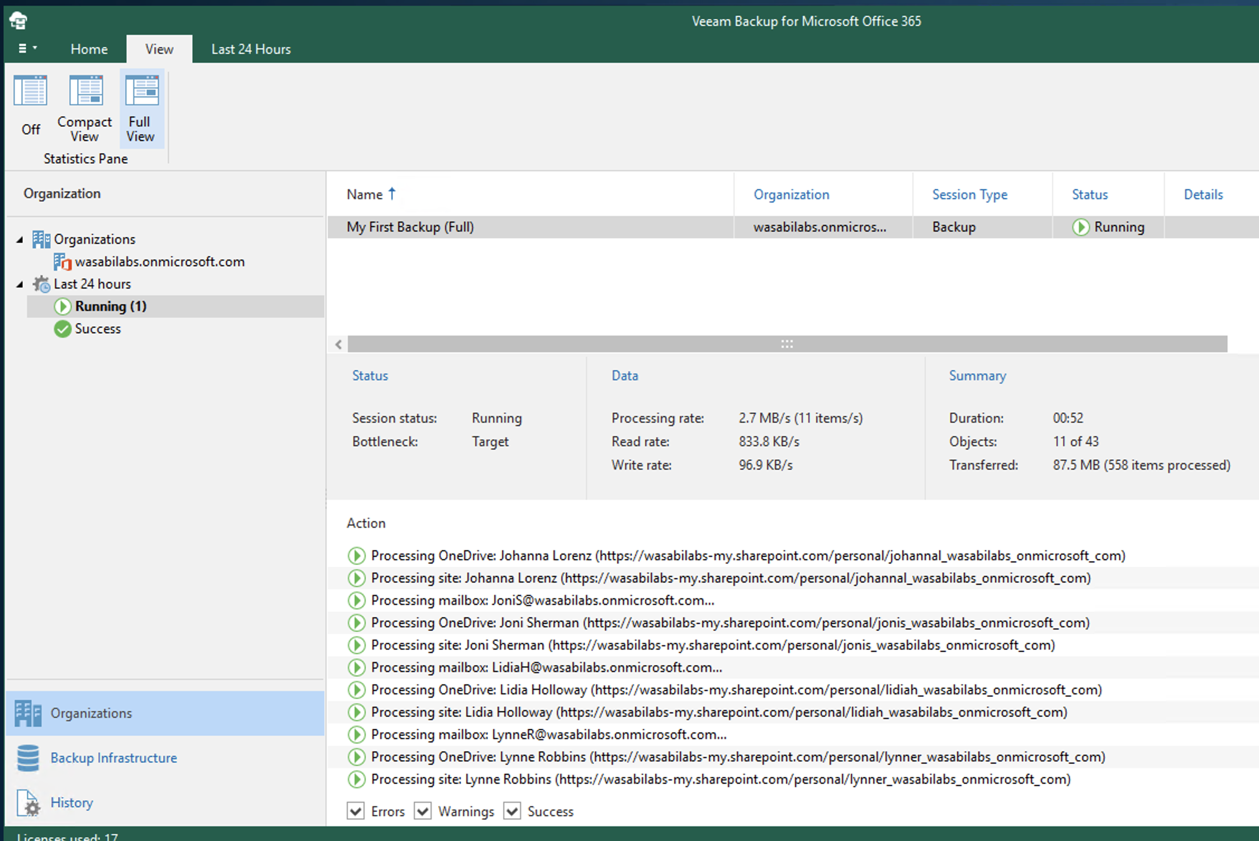Click the green Running play icon in the tree
Viewport: 1259px width, 841px height.
(62, 306)
